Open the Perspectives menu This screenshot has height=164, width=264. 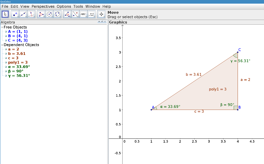(43, 6)
